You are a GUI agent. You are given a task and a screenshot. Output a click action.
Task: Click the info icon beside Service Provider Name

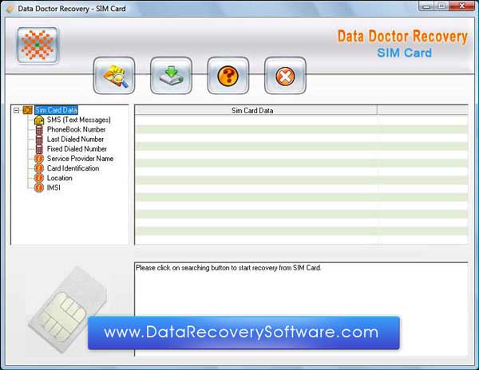[x=39, y=159]
